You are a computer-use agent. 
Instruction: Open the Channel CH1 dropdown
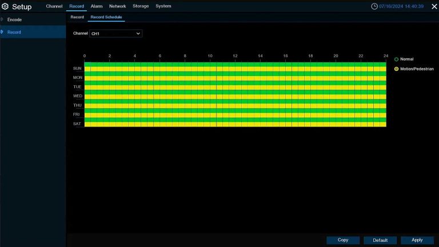coord(115,34)
